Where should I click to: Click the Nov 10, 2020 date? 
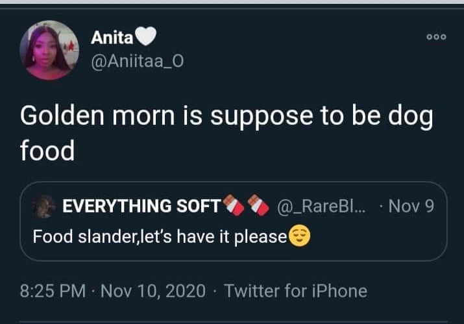click(154, 289)
